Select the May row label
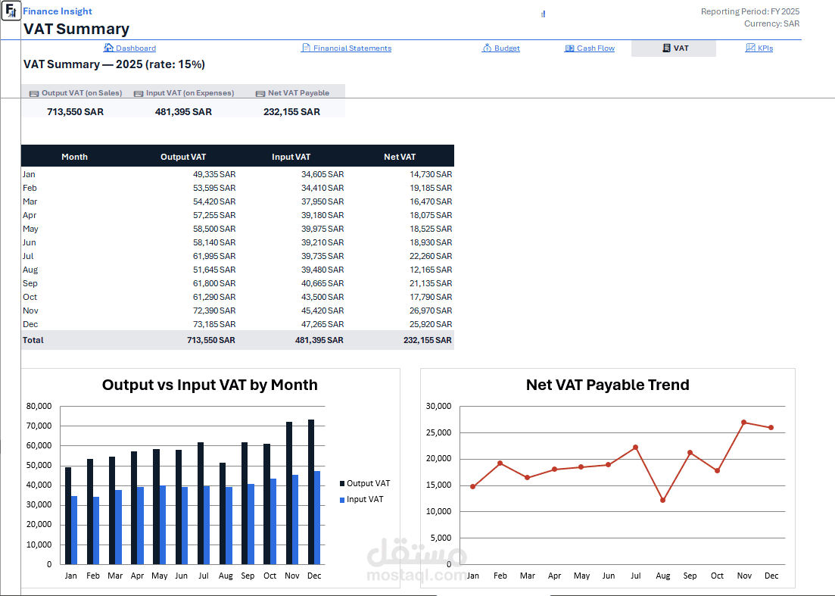The width and height of the screenshot is (835, 596). (30, 229)
